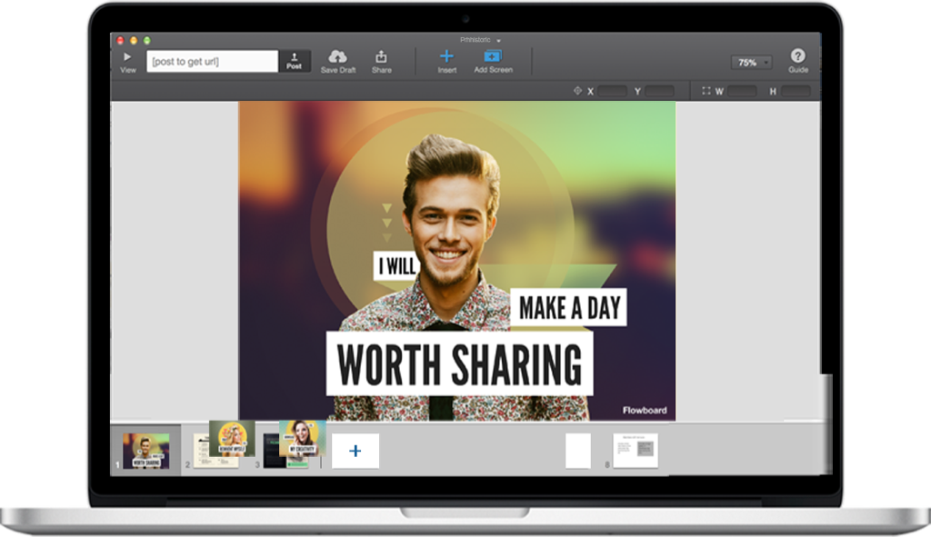Save draft using the cloud icon
This screenshot has height=537, width=931.
[x=337, y=57]
